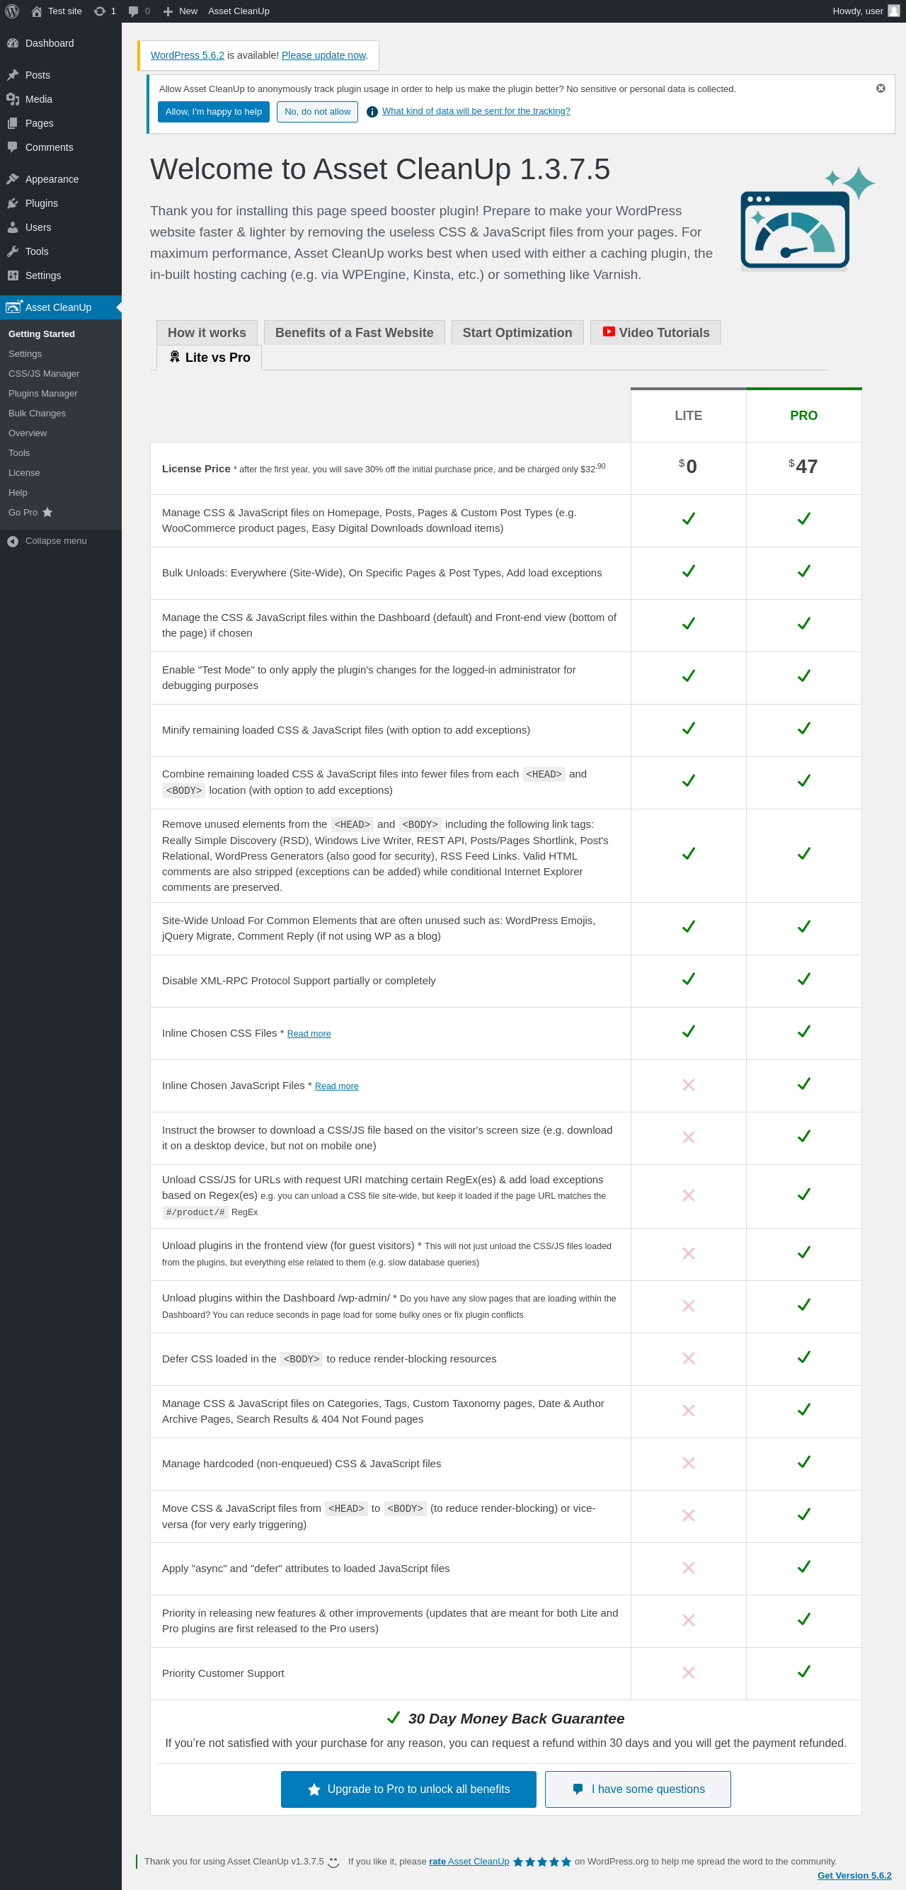Read more about Inline Chosen CSS Files
This screenshot has width=906, height=1890.
coord(309,1033)
